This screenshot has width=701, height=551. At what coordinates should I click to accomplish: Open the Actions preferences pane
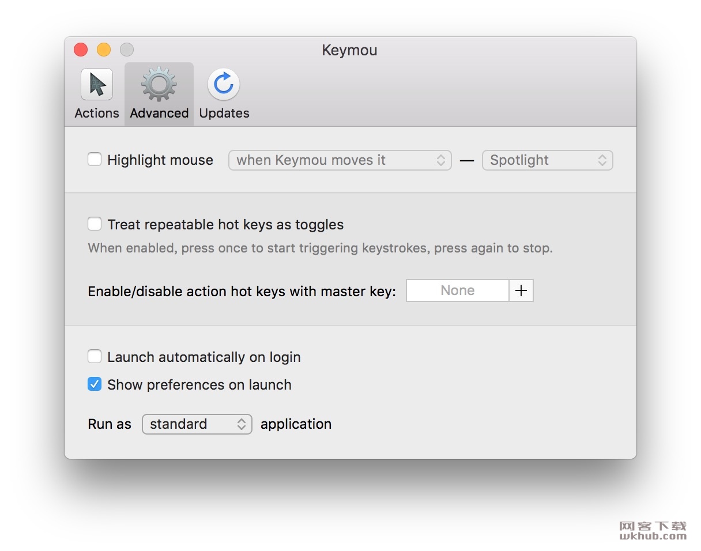[97, 94]
